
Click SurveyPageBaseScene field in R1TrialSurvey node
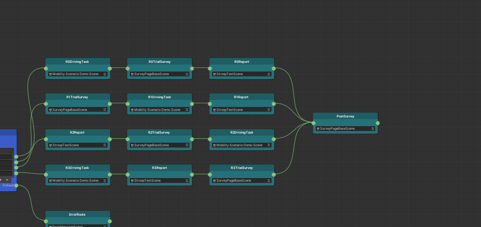point(77,110)
